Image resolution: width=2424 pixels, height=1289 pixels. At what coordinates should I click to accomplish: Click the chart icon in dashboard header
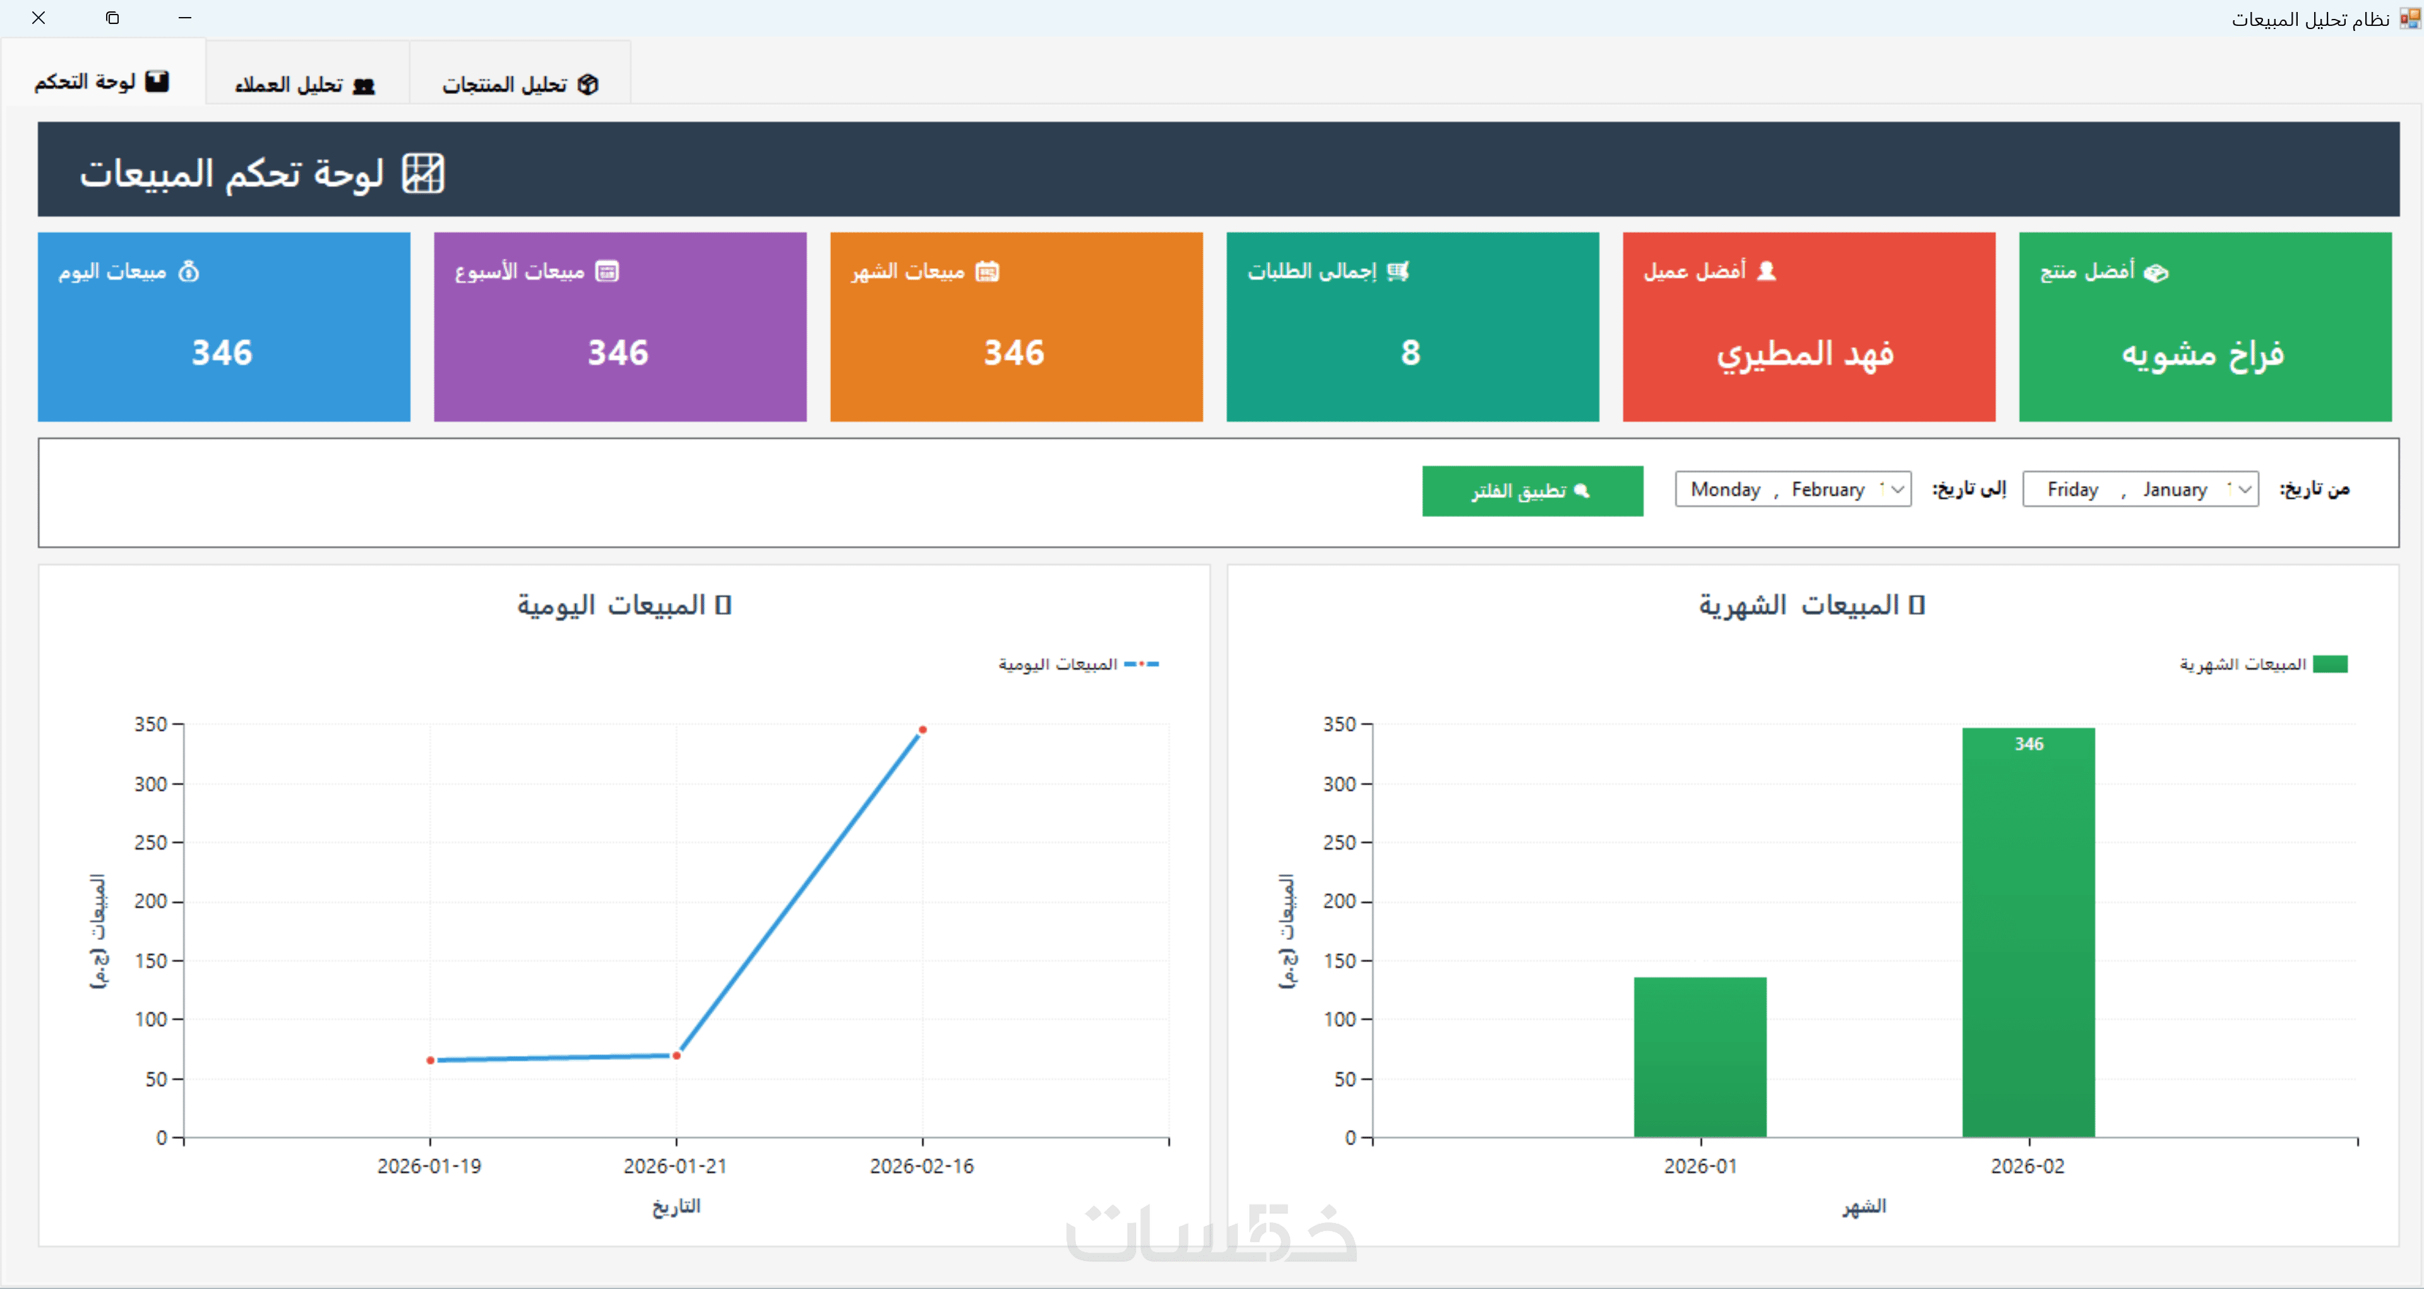424,174
